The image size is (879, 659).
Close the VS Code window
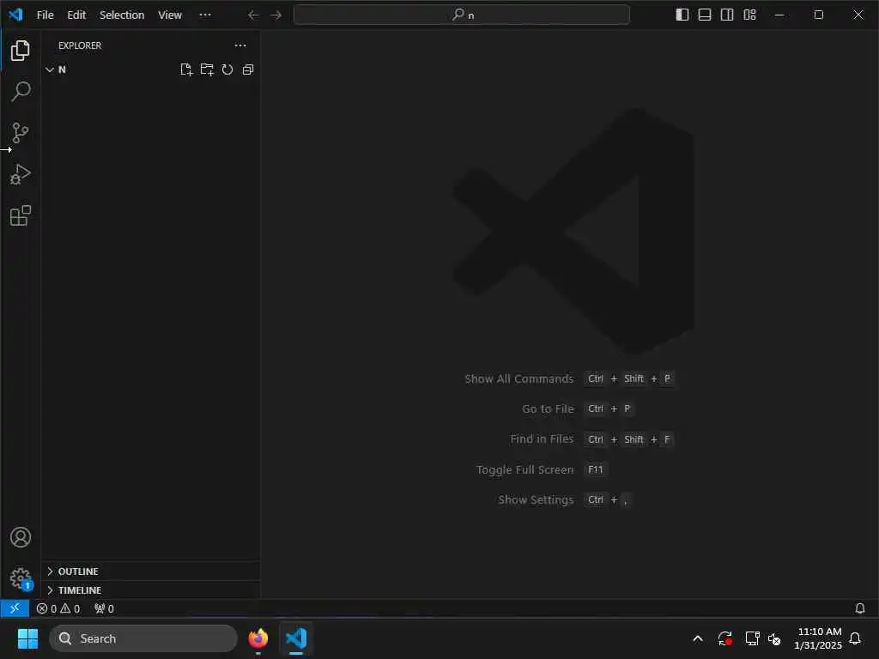pos(858,15)
